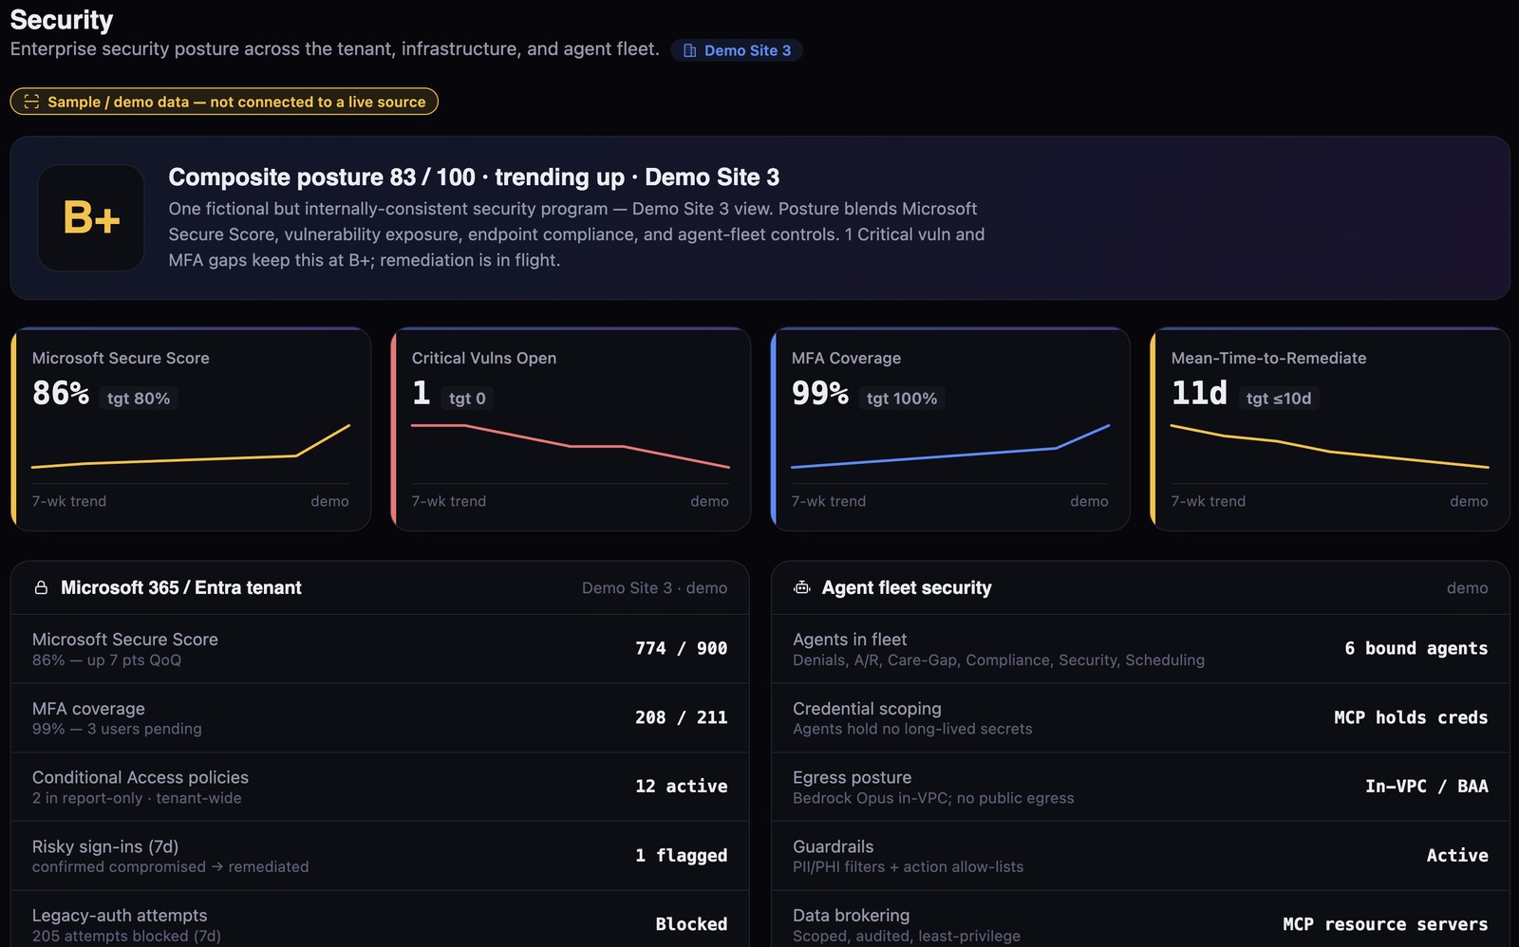Open the Mean-Time-to-Remediate card title
This screenshot has width=1519, height=947.
coord(1268,358)
